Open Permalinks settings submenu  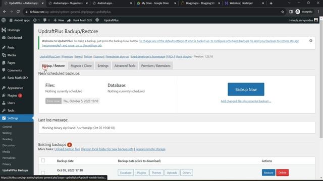(x=9, y=158)
